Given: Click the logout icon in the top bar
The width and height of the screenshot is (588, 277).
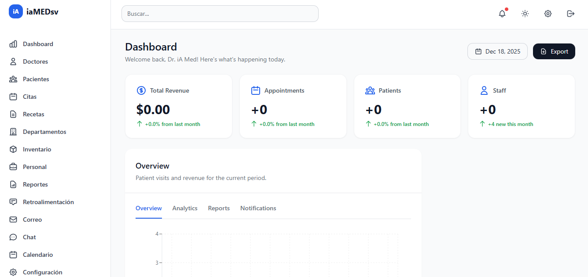Looking at the screenshot, I should [x=570, y=14].
